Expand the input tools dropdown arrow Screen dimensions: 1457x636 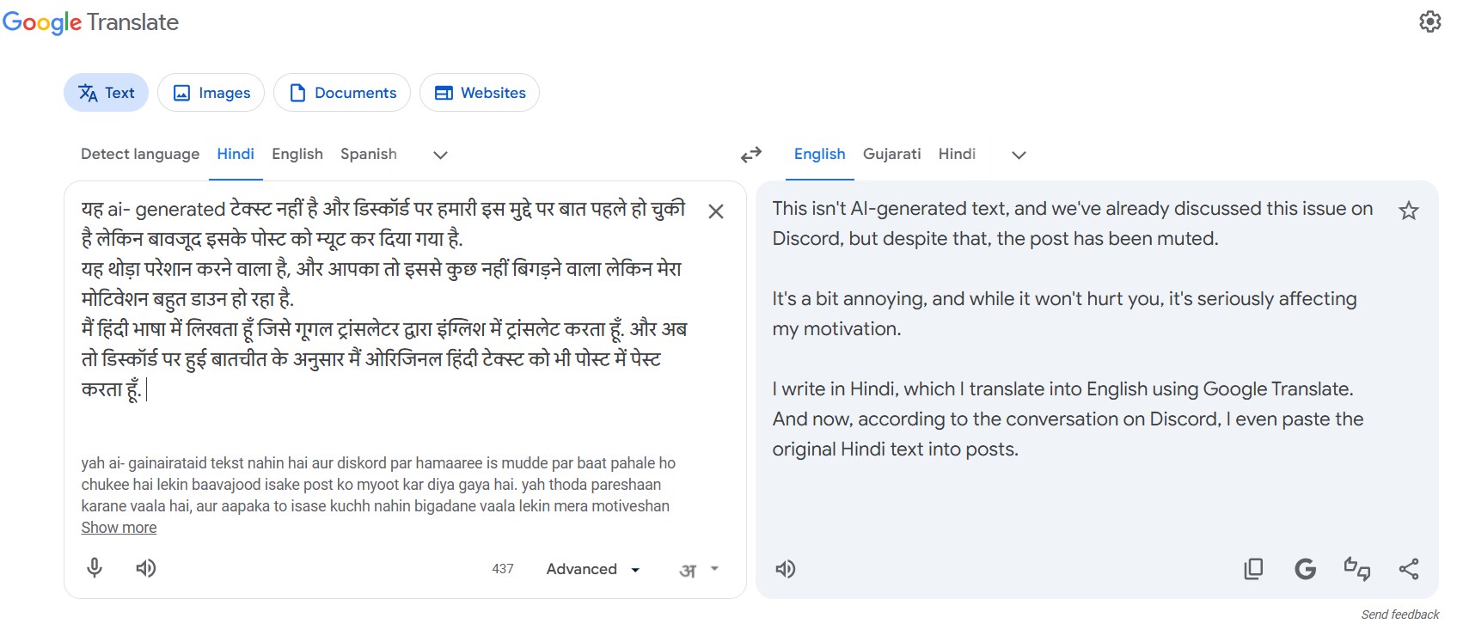(x=714, y=569)
